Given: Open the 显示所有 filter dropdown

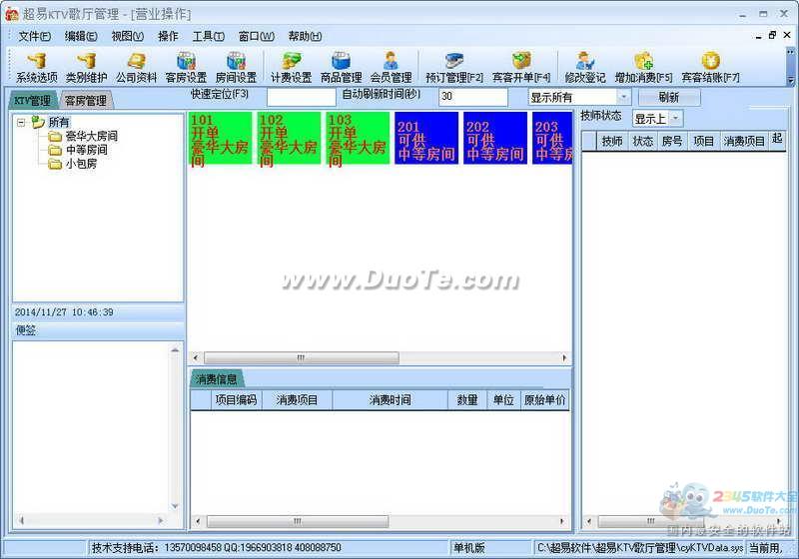Looking at the screenshot, I should click(623, 98).
